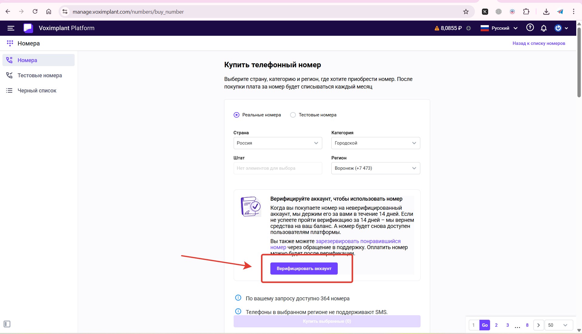Open Черный список in sidebar
Image resolution: width=582 pixels, height=334 pixels.
coord(37,91)
